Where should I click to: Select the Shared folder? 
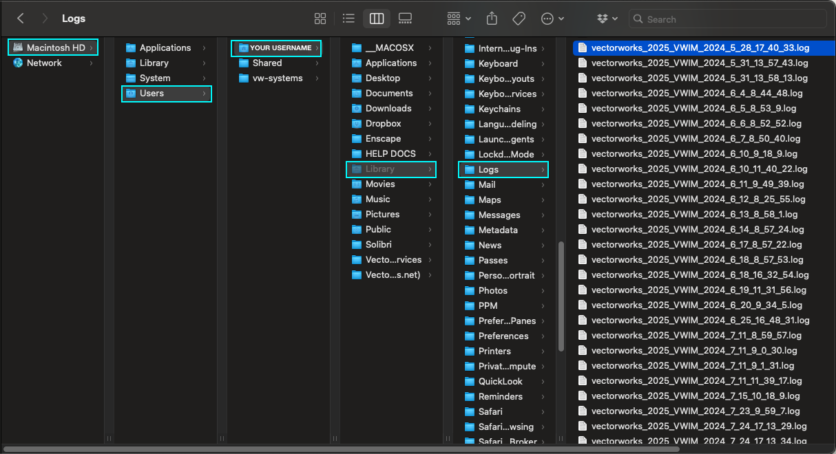click(x=267, y=63)
